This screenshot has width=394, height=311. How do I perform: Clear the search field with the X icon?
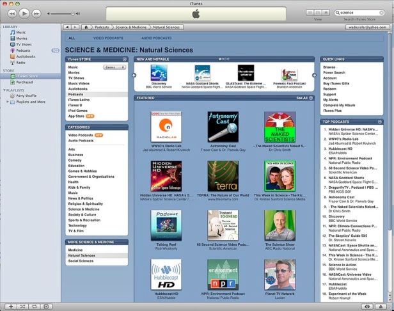pyautogui.click(x=381, y=13)
